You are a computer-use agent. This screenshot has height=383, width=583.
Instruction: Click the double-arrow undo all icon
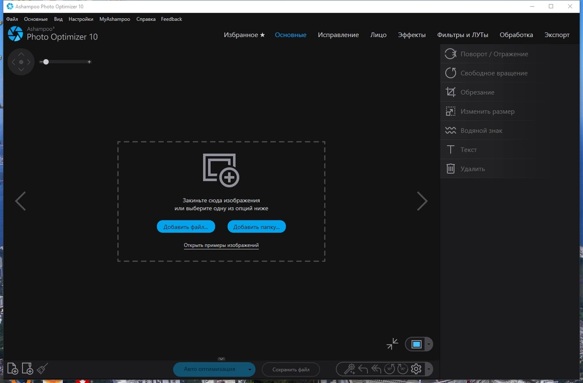(376, 369)
